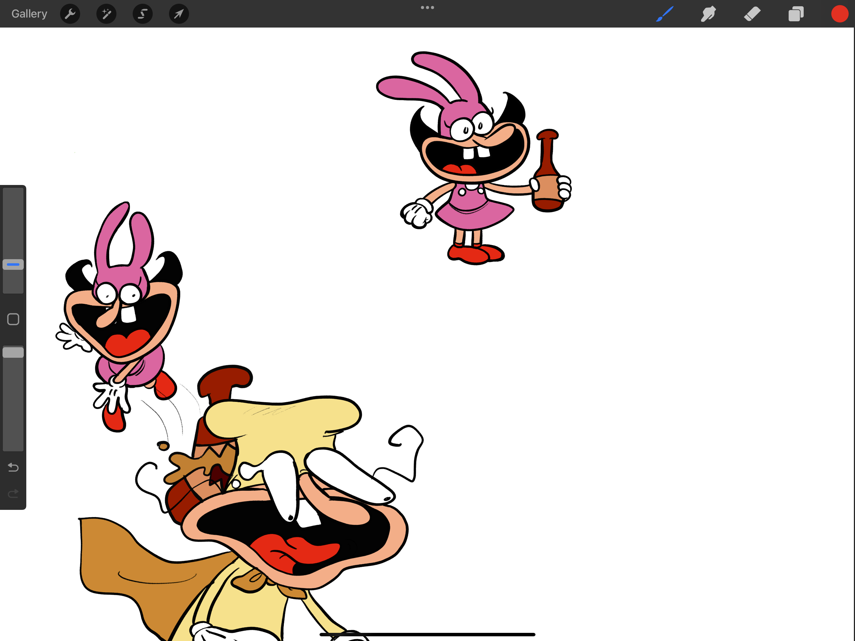Open the Layers panel
Viewport: 855px width, 641px height.
pos(796,14)
